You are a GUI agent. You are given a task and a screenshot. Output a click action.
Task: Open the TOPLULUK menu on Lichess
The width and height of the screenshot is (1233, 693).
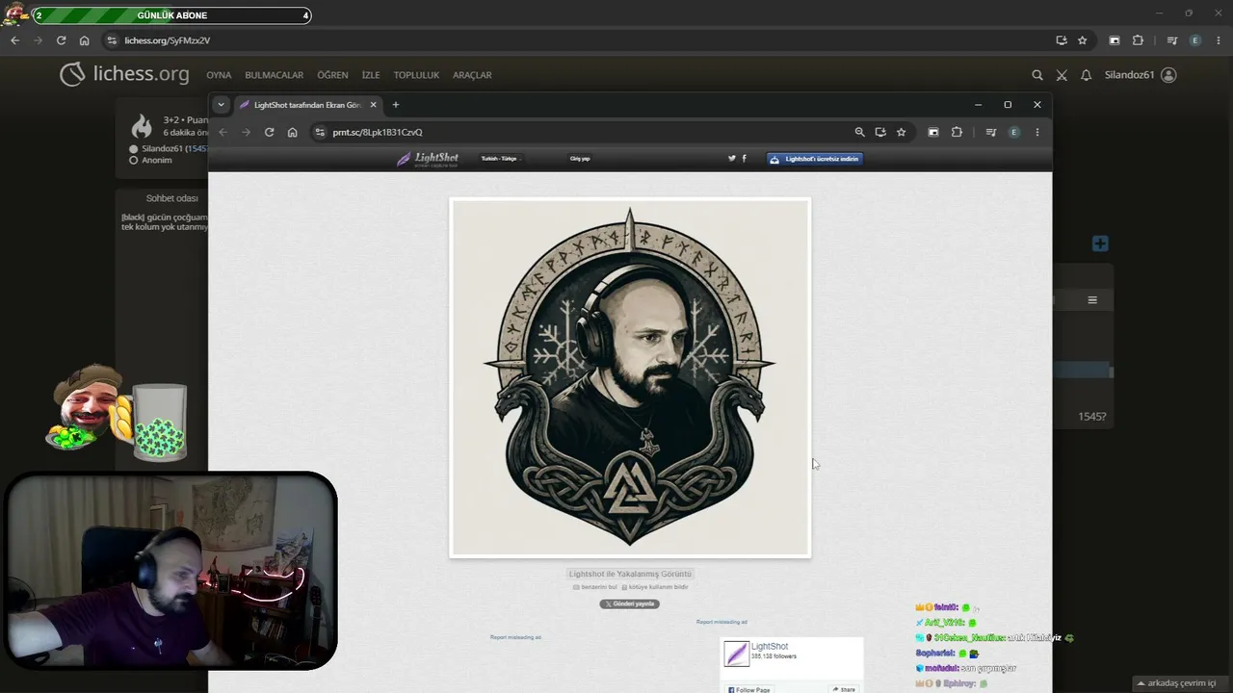[416, 75]
